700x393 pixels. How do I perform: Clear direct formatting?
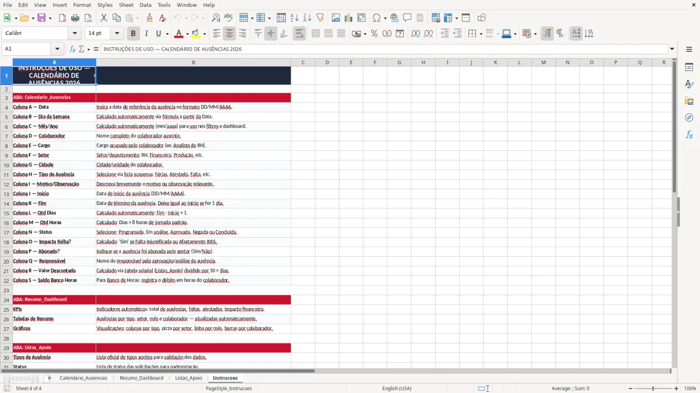(x=162, y=18)
